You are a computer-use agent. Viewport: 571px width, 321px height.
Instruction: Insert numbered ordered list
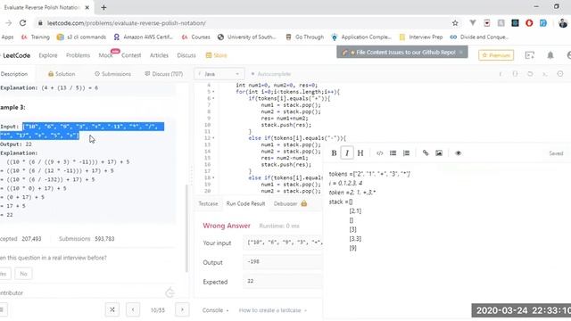point(406,153)
